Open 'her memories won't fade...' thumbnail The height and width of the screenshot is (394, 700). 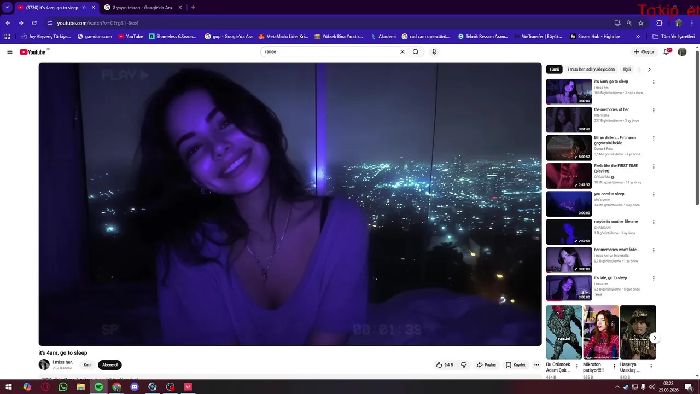pyautogui.click(x=569, y=259)
